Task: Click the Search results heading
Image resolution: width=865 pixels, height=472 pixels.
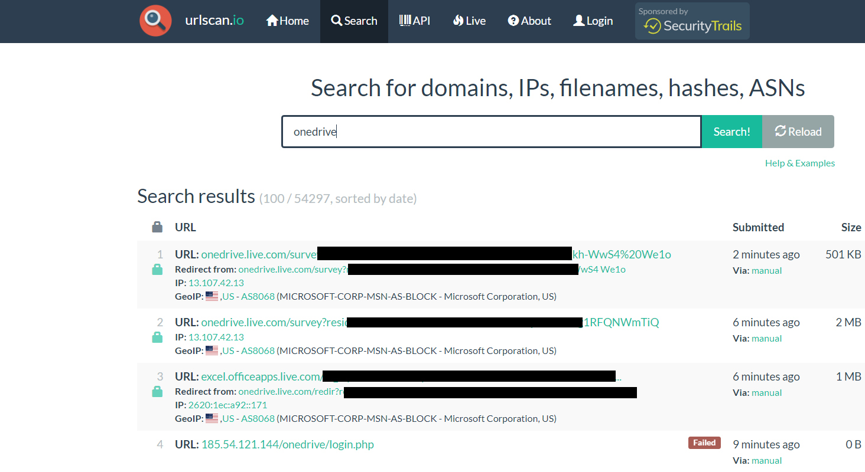Action: tap(196, 196)
